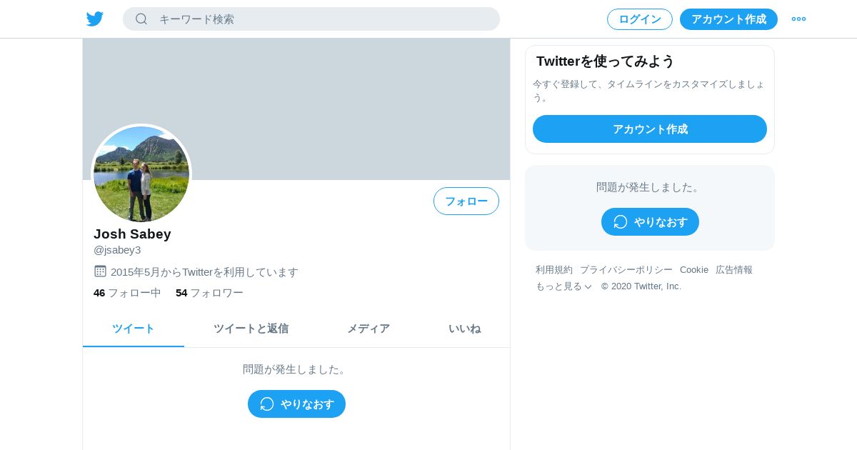
Task: Follow Josh Sabey with フォロー button
Action: (x=466, y=201)
